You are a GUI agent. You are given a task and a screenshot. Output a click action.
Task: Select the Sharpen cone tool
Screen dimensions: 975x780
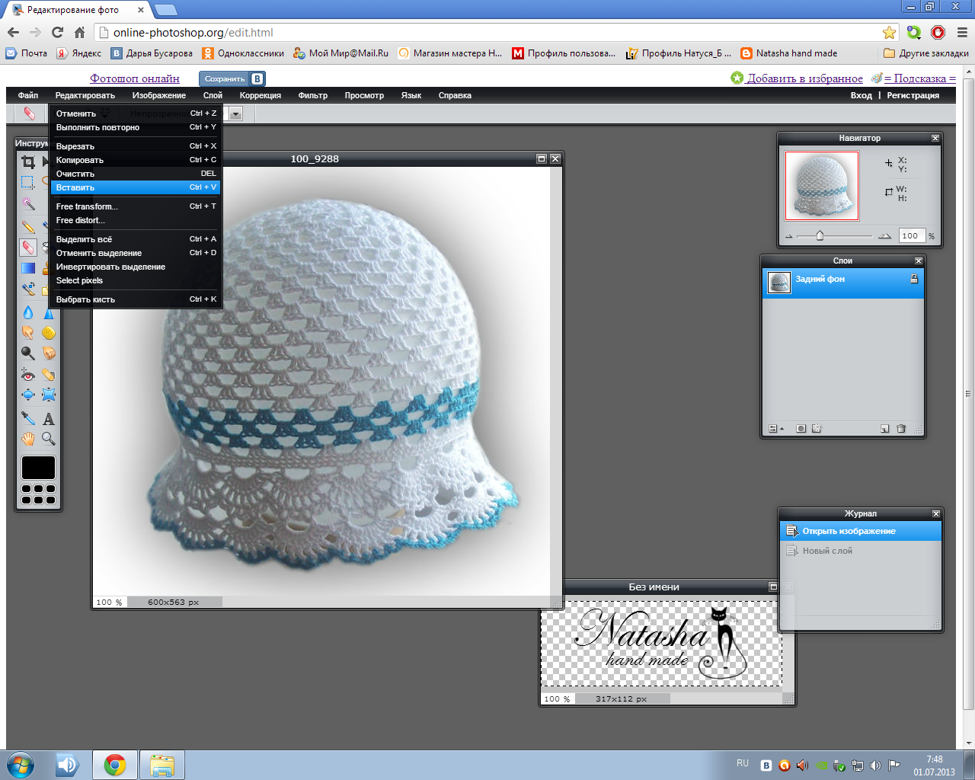coord(49,312)
